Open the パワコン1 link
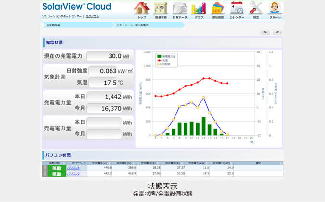This screenshot has width=325, height=202. coord(74,168)
